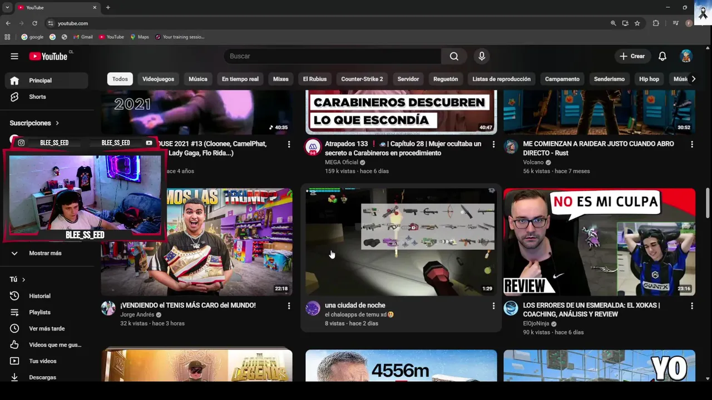
Task: Select the Senderismo filter chip
Action: coord(609,79)
